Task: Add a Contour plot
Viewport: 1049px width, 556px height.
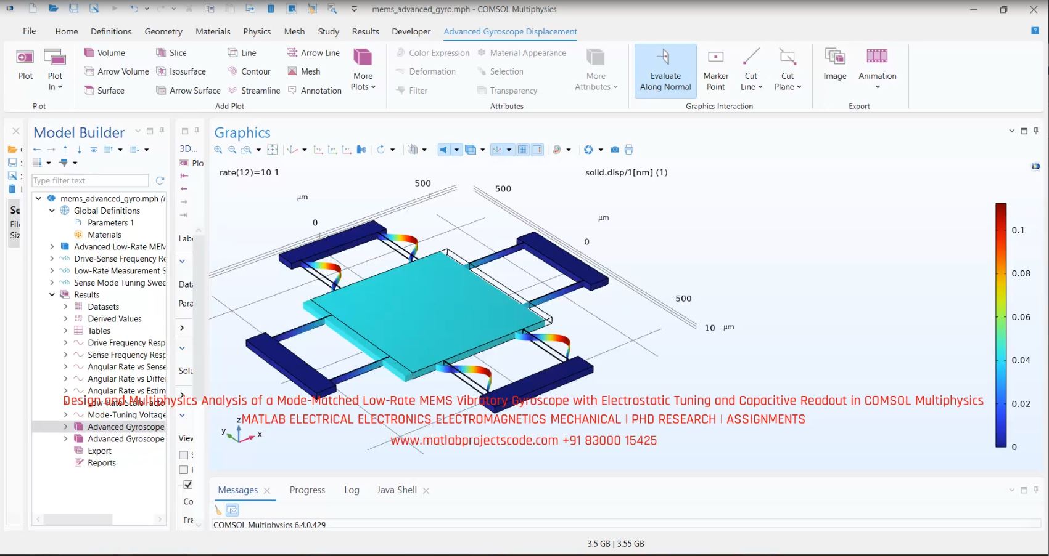Action: (x=249, y=71)
